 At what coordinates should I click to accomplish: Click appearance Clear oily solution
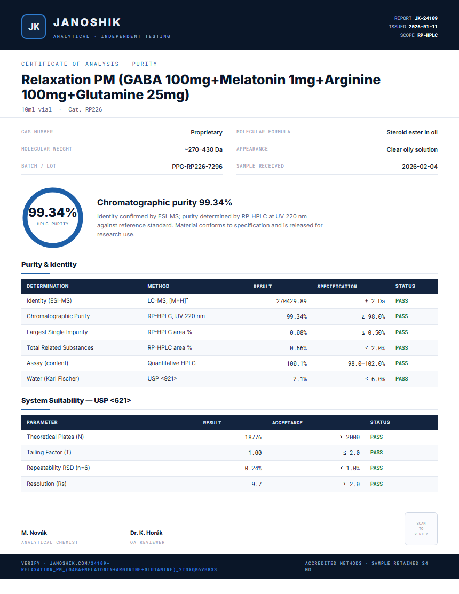pos(412,149)
